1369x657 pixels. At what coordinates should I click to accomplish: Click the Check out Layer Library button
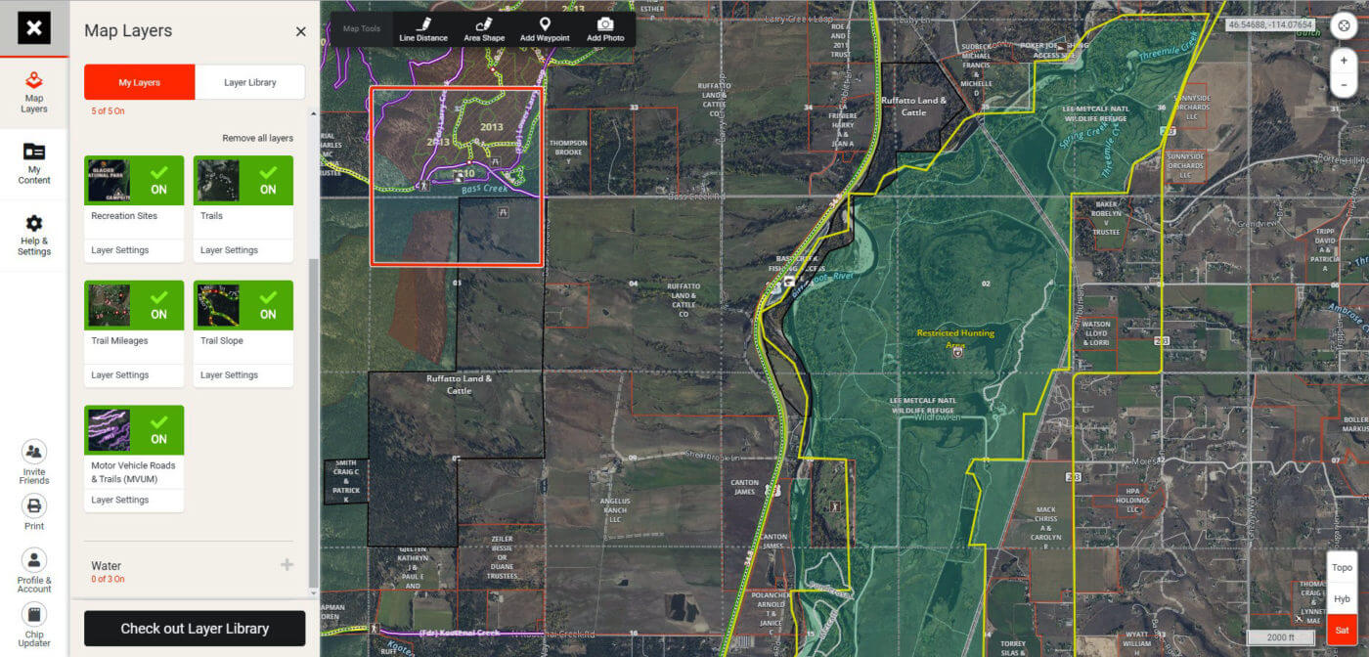(x=195, y=628)
